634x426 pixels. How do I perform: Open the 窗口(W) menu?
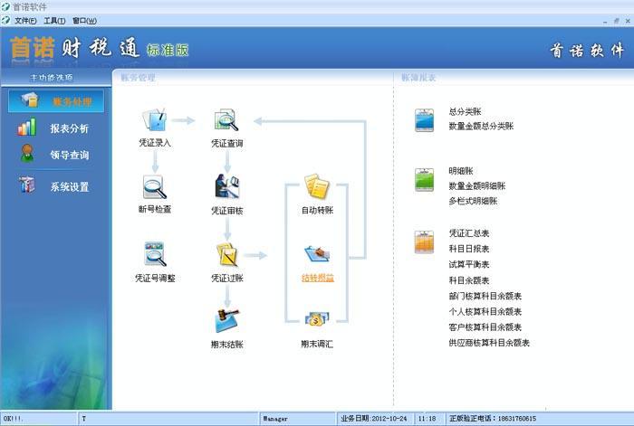pos(84,20)
